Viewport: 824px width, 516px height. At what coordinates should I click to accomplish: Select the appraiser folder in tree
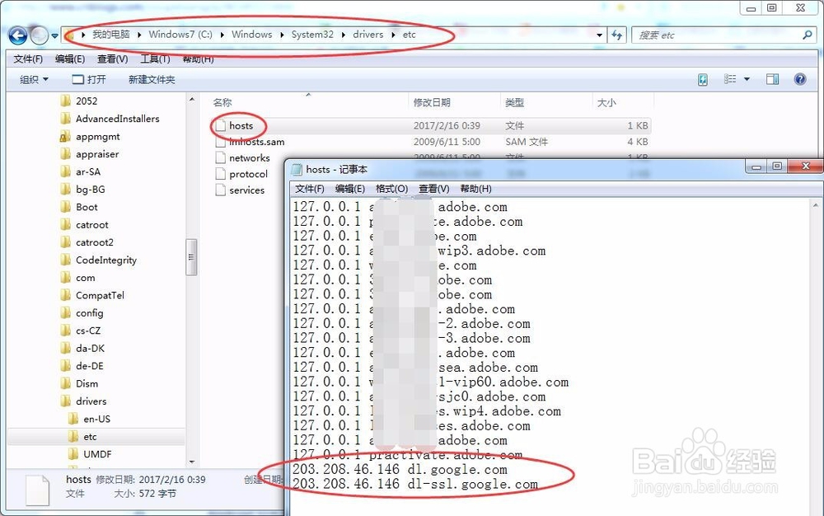pyautogui.click(x=97, y=154)
